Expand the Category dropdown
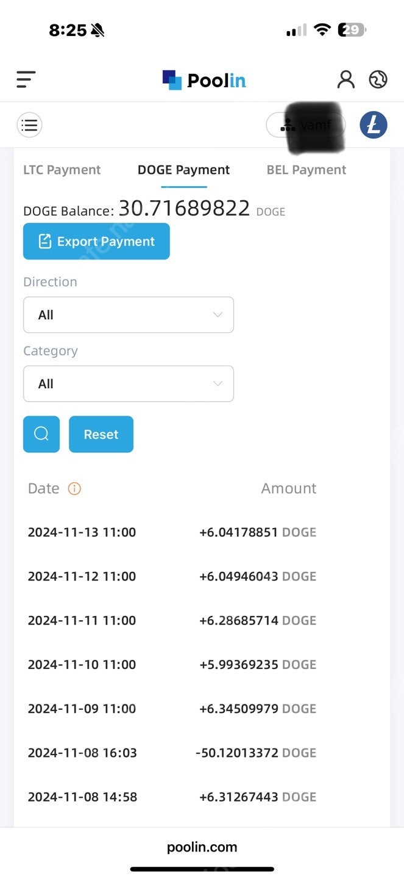Image resolution: width=404 pixels, height=879 pixels. click(x=128, y=384)
